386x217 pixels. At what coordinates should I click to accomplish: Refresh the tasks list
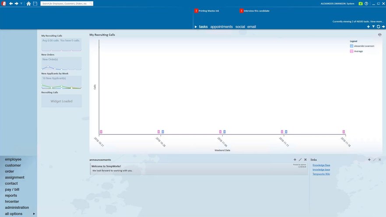379,27
